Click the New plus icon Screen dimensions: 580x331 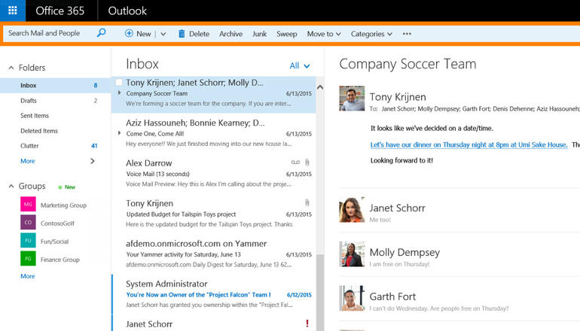(x=129, y=34)
